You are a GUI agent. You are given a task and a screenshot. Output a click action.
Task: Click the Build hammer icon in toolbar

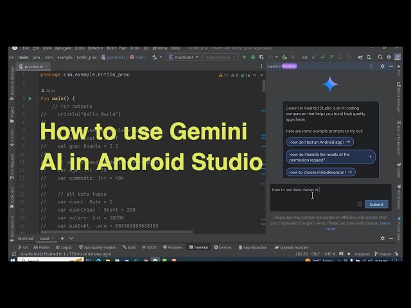click(x=155, y=57)
